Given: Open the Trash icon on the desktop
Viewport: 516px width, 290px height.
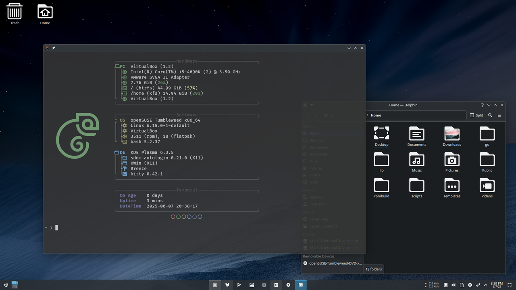Looking at the screenshot, I should pyautogui.click(x=15, y=14).
